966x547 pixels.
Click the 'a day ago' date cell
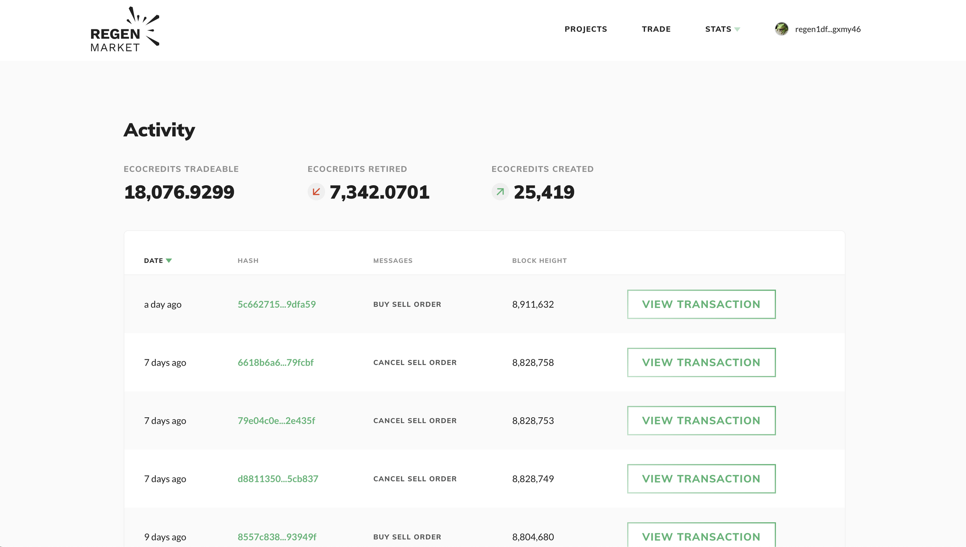click(x=163, y=305)
